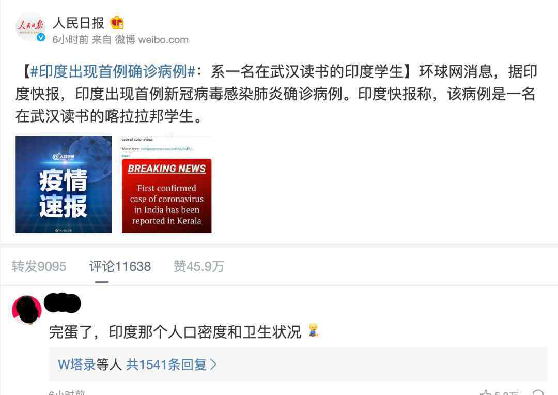Switch to the 转发9095 tab
The height and width of the screenshot is (395, 558).
click(x=39, y=266)
